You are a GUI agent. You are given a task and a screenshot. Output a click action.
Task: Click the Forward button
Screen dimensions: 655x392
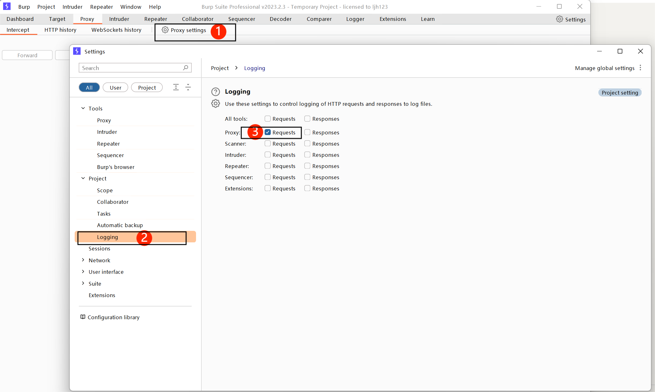click(x=27, y=55)
